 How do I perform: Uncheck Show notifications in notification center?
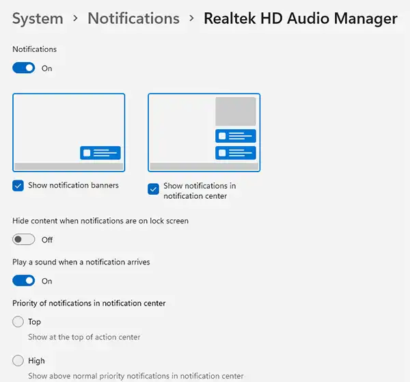click(154, 189)
